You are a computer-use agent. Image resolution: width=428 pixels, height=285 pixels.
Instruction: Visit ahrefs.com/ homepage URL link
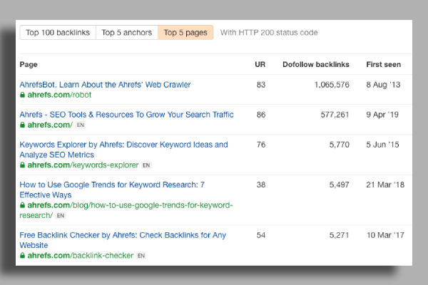50,125
